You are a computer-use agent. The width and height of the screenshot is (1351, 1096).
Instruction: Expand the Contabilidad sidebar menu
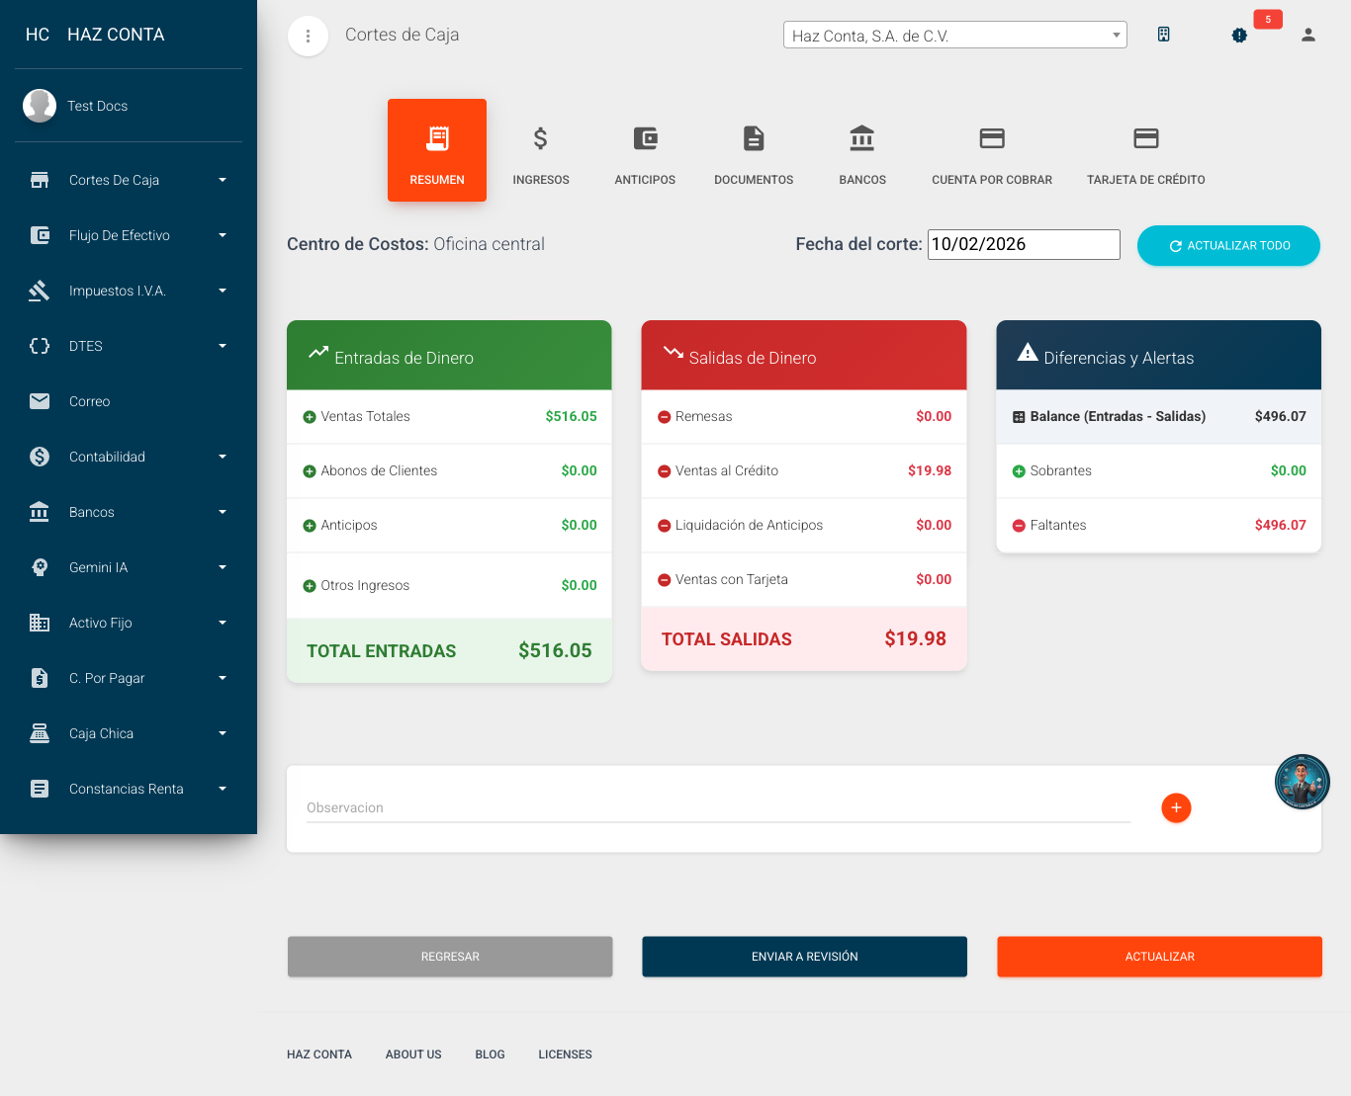[x=129, y=457]
